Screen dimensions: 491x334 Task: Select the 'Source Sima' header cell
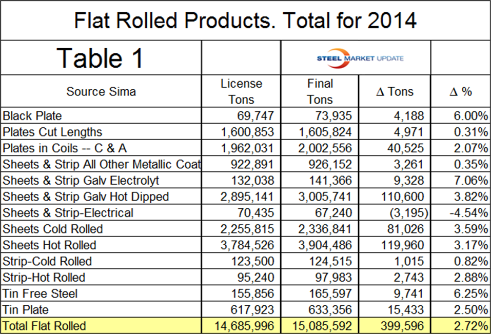tap(101, 91)
